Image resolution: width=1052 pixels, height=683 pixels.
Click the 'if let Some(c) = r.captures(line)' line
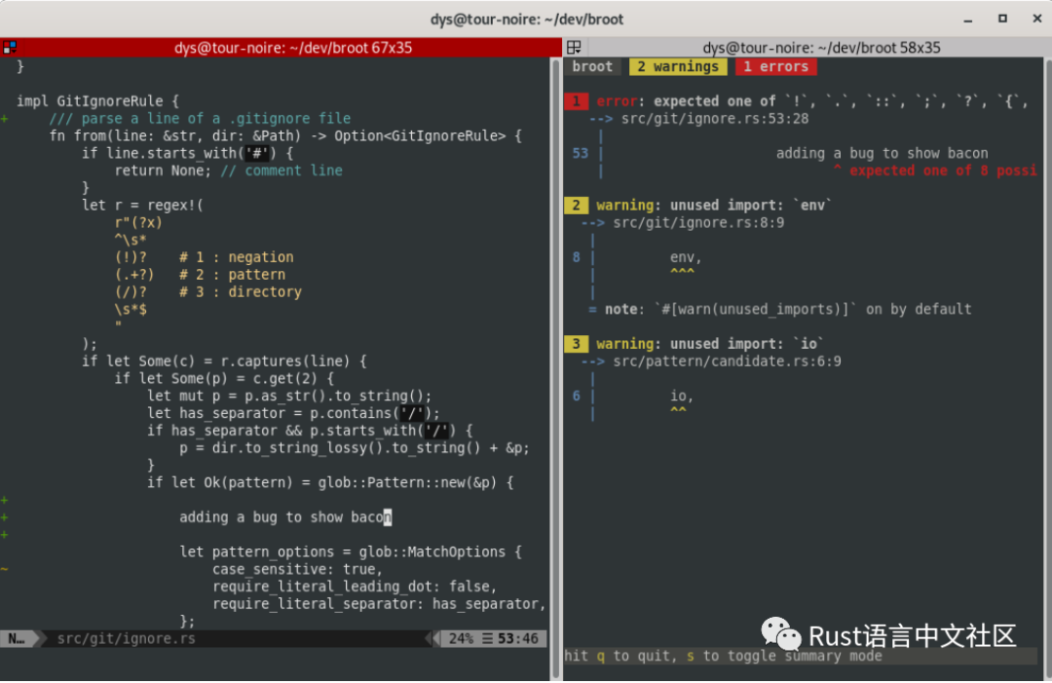224,361
